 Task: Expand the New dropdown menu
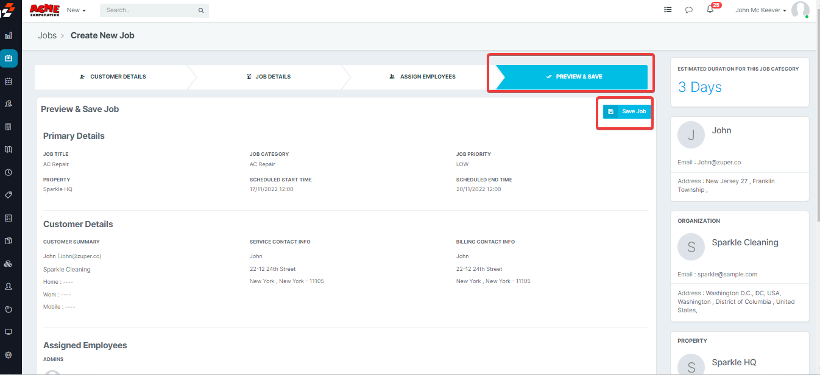(76, 10)
